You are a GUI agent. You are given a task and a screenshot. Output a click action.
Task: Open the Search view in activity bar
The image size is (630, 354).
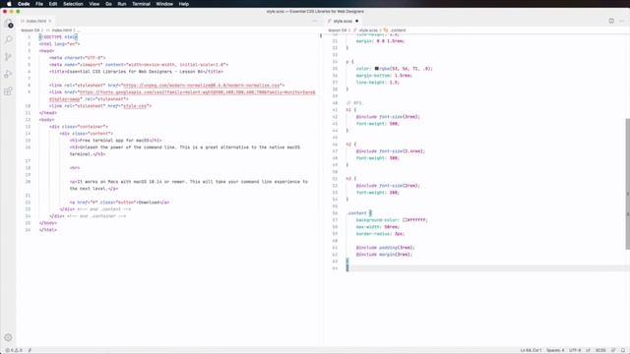pyautogui.click(x=9, y=39)
